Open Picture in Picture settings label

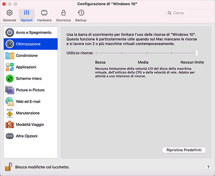click(x=30, y=90)
